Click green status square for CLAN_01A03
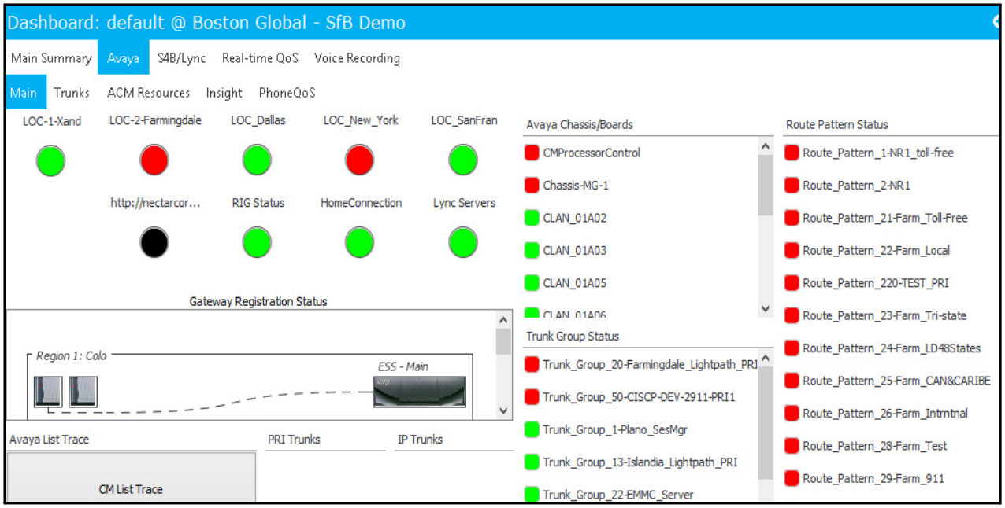This screenshot has width=1005, height=508. tap(532, 250)
